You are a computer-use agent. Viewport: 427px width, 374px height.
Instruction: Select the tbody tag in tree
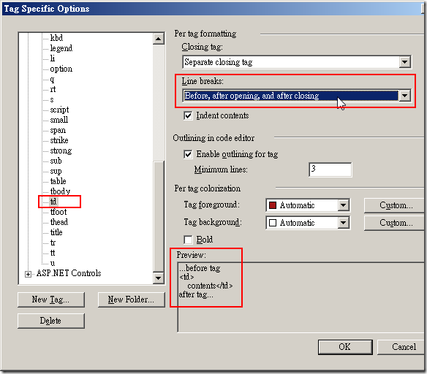60,191
